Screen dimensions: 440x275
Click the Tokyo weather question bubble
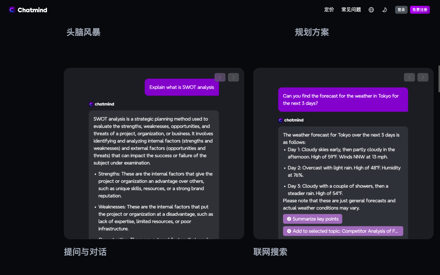click(343, 100)
